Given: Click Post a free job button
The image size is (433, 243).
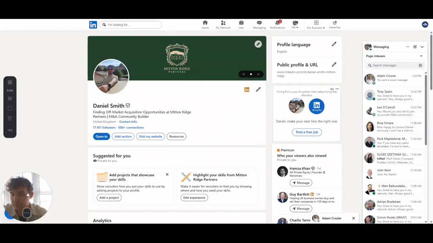Looking at the screenshot, I should point(307,132).
